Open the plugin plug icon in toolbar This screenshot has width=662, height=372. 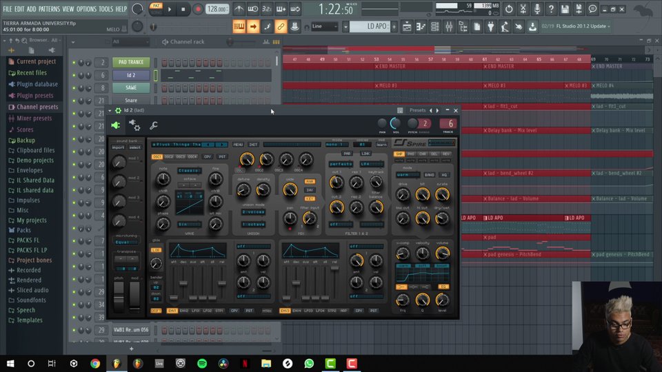(490, 27)
